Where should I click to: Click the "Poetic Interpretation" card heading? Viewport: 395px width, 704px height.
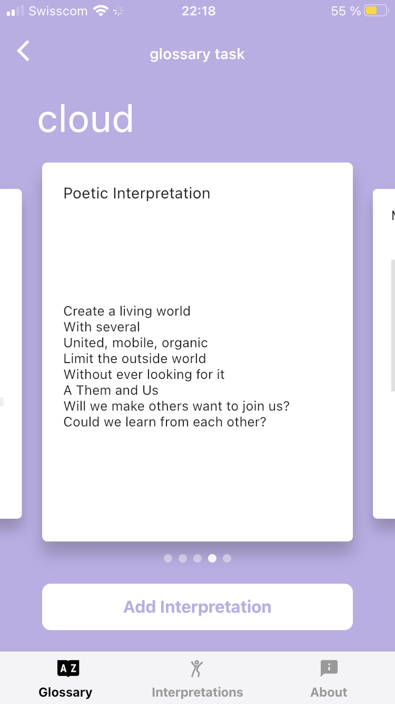(136, 193)
